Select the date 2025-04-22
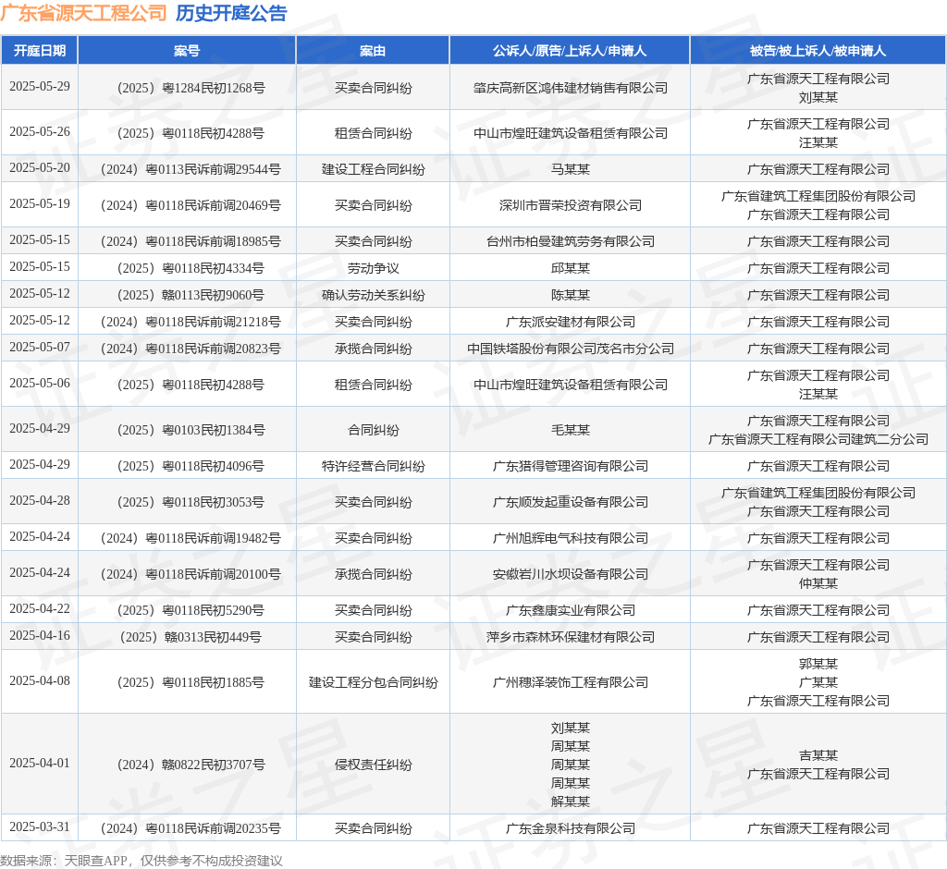Image resolution: width=947 pixels, height=869 pixels. (40, 608)
